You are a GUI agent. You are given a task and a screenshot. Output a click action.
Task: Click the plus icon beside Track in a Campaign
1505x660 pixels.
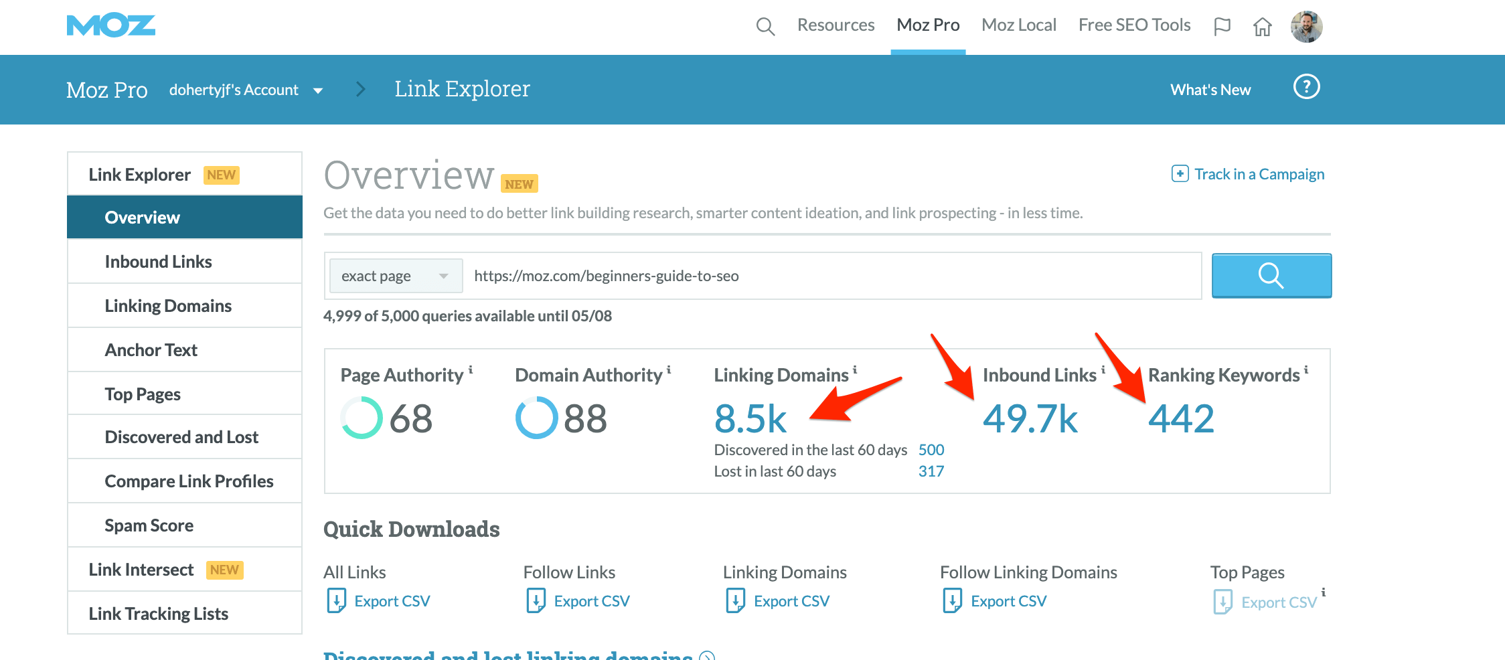point(1180,173)
